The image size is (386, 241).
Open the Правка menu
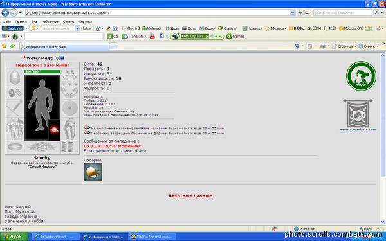pos(21,22)
